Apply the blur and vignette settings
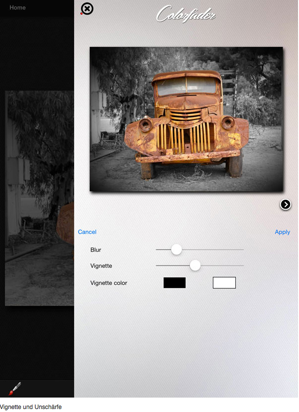 (x=282, y=232)
